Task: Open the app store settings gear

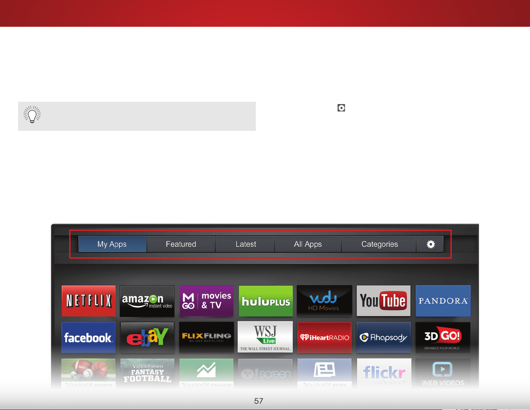Action: click(430, 244)
